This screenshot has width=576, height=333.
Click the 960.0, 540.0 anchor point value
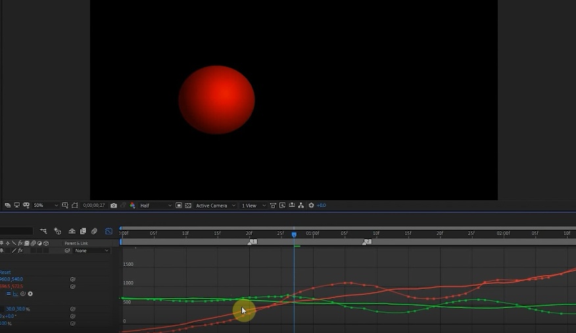coord(11,279)
